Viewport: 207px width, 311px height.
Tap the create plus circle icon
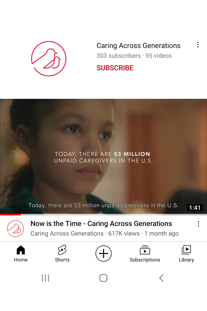(x=103, y=253)
